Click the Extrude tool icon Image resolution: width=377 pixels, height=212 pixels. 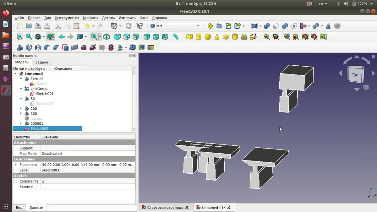pyautogui.click(x=19, y=48)
